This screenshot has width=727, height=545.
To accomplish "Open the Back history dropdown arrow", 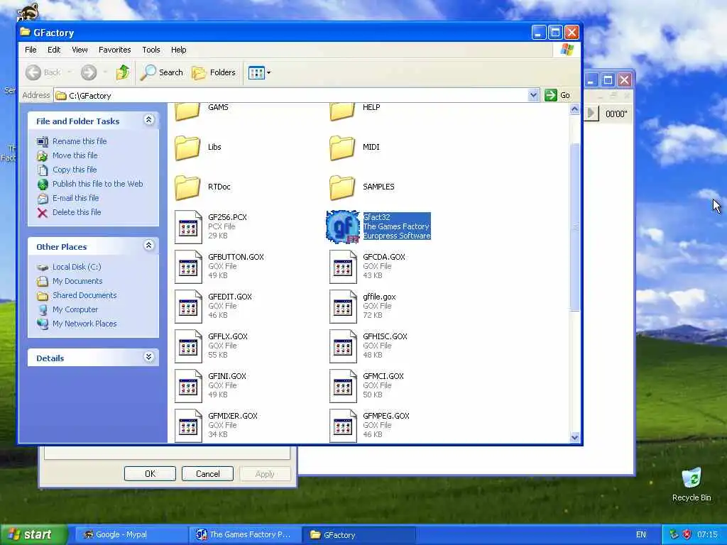I will [x=70, y=72].
